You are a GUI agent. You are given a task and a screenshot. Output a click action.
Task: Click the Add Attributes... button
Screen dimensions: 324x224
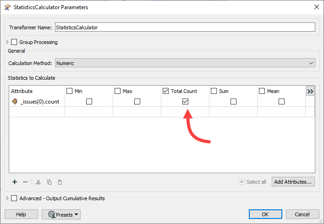click(x=293, y=182)
